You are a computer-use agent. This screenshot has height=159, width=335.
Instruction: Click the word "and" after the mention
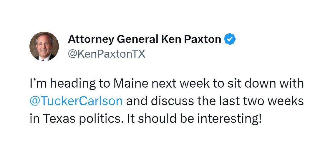[x=135, y=101]
